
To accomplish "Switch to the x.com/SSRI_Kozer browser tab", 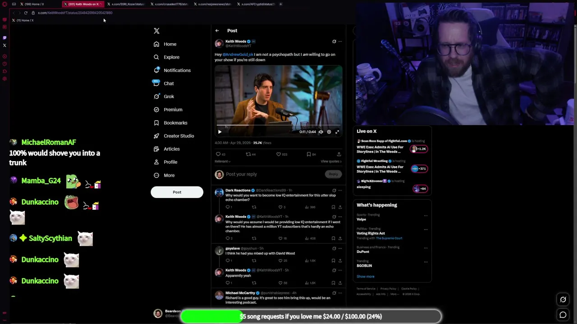I will (127, 4).
